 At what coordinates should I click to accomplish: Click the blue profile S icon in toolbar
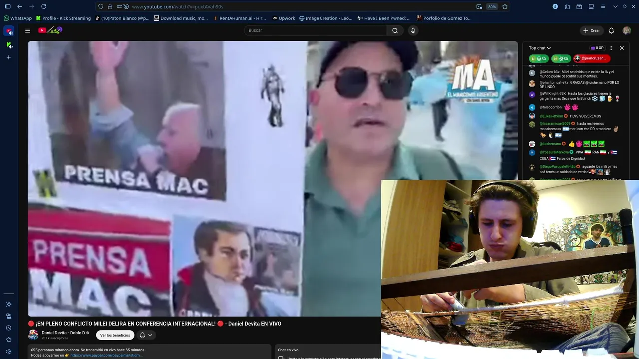point(555,7)
